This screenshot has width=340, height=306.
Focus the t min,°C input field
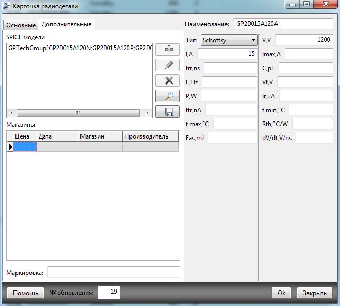pyautogui.click(x=311, y=110)
